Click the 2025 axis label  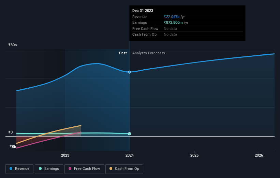pyautogui.click(x=194, y=156)
